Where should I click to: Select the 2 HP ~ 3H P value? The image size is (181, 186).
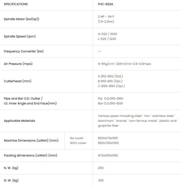(x=106, y=17)
